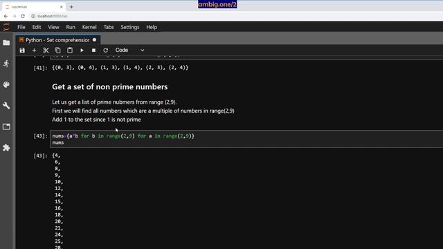443x249 pixels.
Task: Open the Settings menu
Action: (130, 27)
